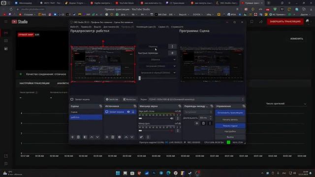Open the Экран display selection dropdown
315x177 pixels.
click(196, 99)
